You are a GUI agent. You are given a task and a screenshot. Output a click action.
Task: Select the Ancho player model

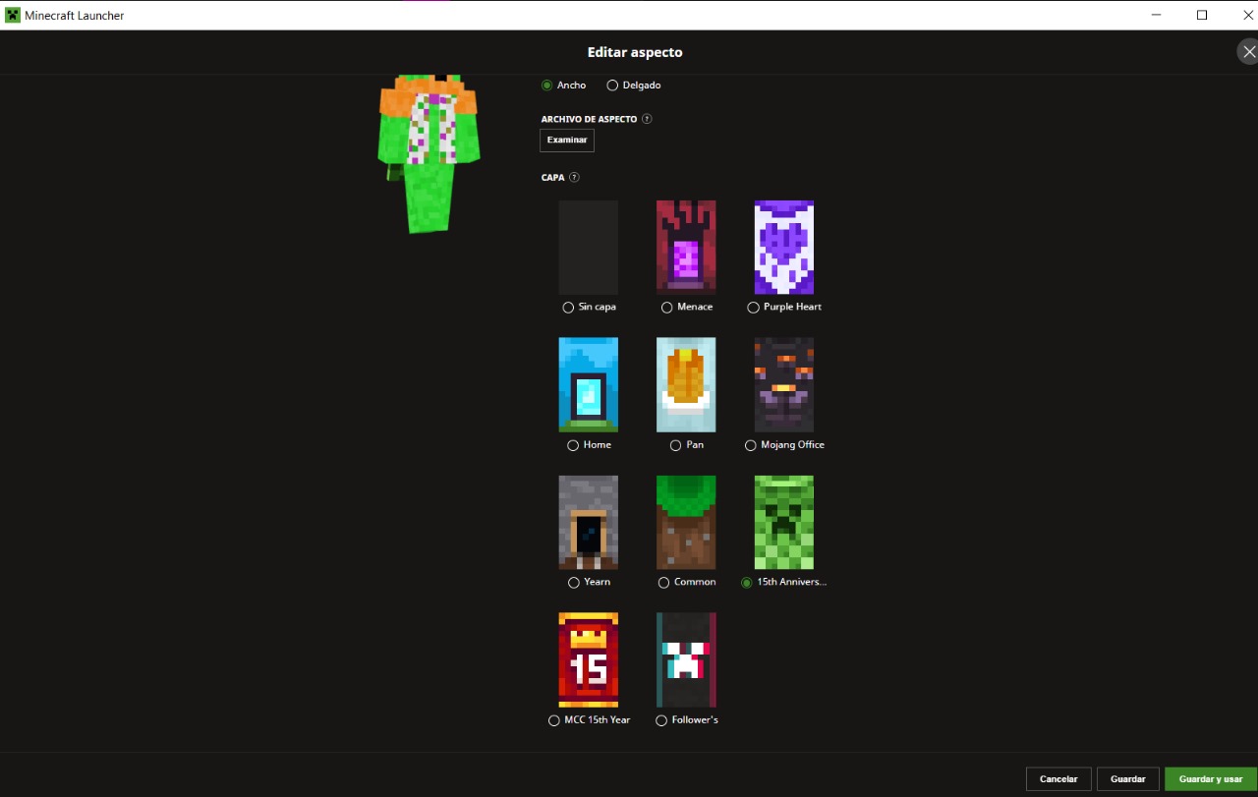tap(547, 85)
